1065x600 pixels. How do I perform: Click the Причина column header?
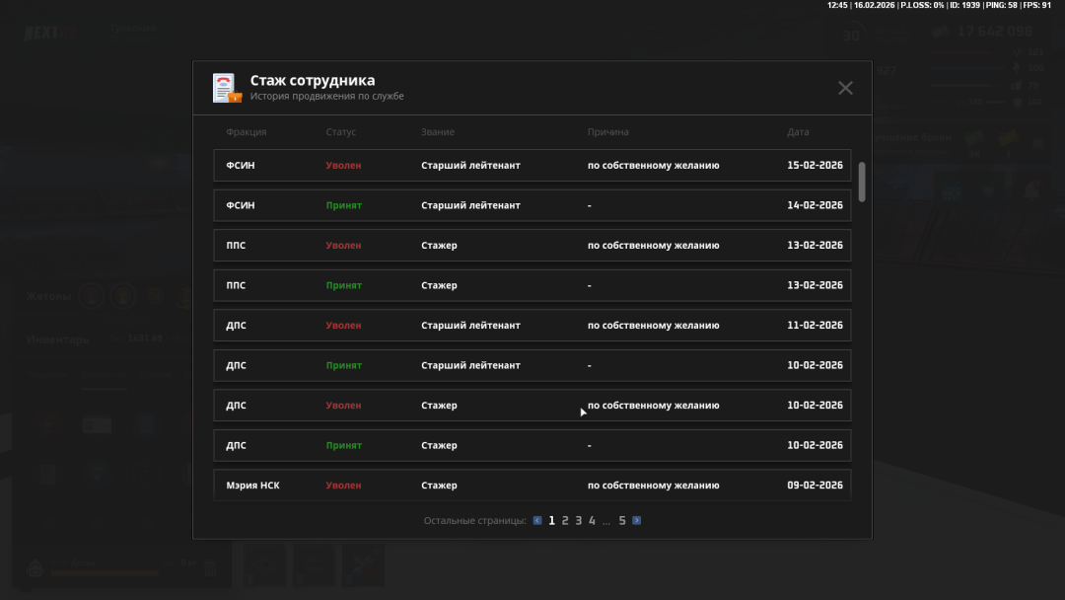607,132
